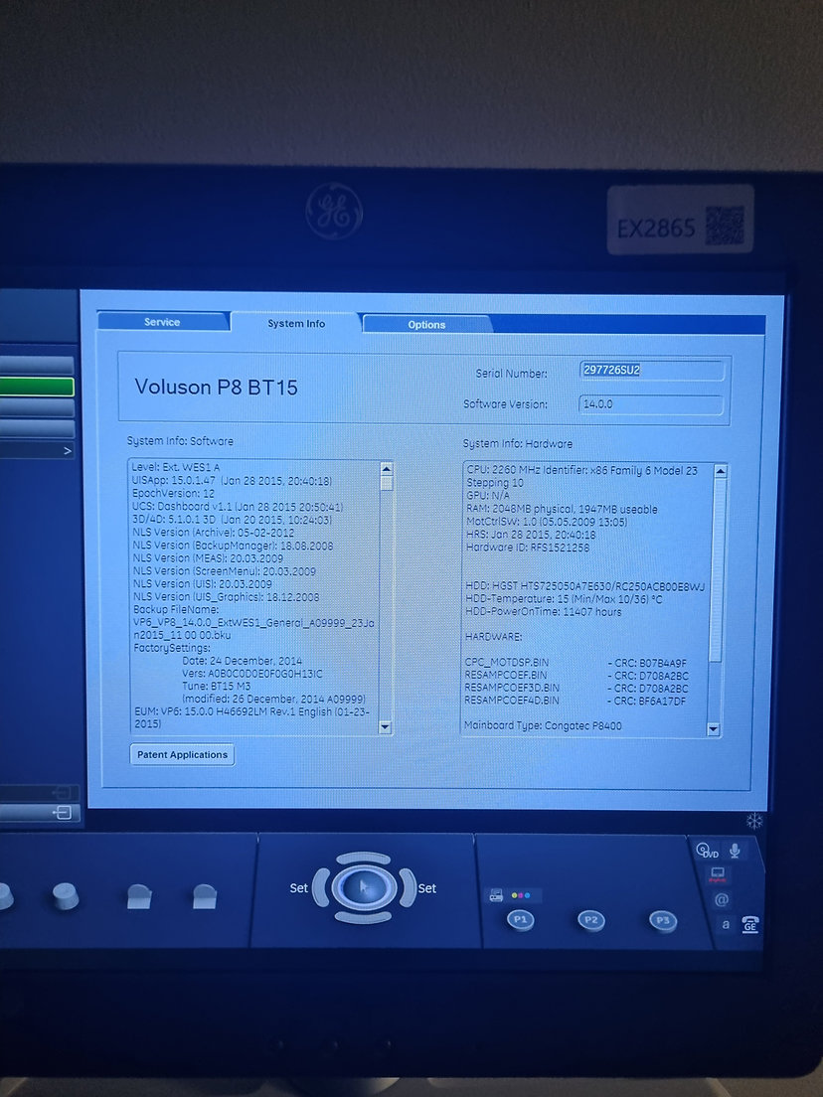The image size is (823, 1097).
Task: Click the Serial Number input field
Action: point(651,371)
